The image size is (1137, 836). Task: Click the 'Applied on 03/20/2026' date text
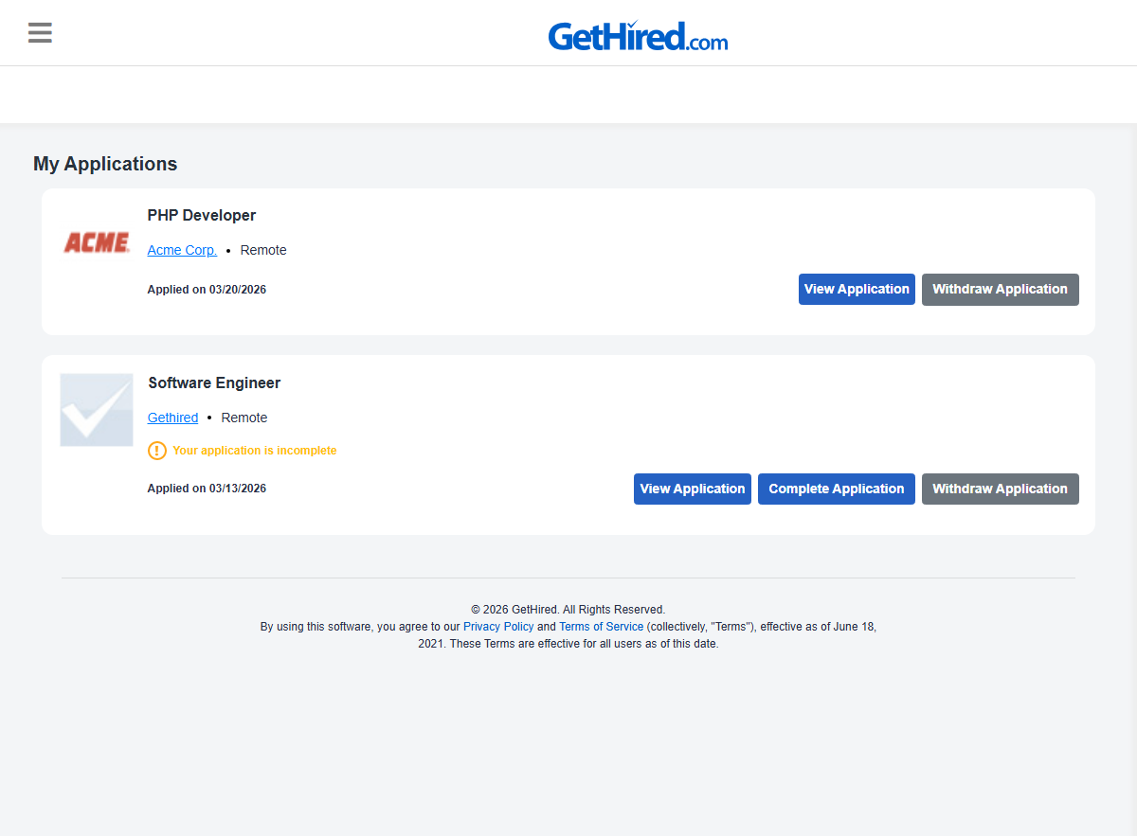(207, 290)
